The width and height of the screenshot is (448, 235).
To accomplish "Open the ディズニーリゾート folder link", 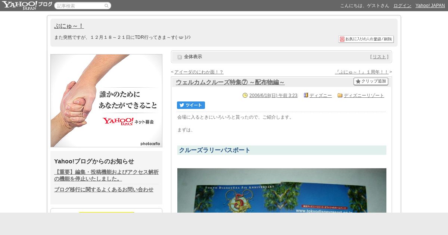I will (364, 95).
